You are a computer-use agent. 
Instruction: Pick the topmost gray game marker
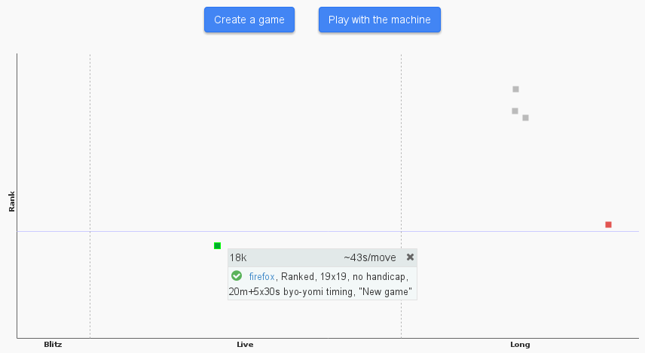pos(516,89)
